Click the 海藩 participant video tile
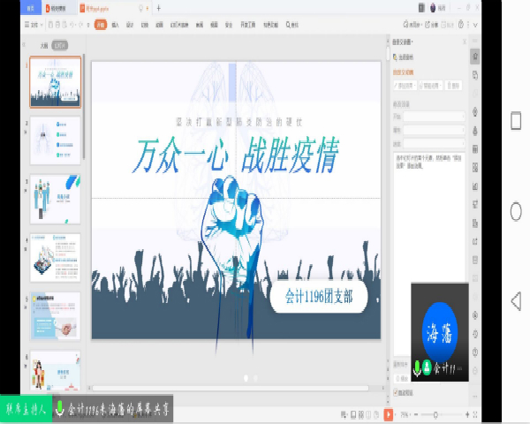This screenshot has width=530, height=424. (440, 332)
